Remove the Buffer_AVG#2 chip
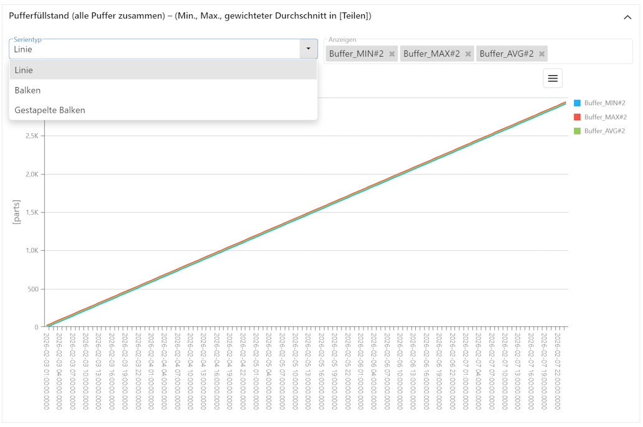This screenshot has width=643, height=427. tap(542, 54)
